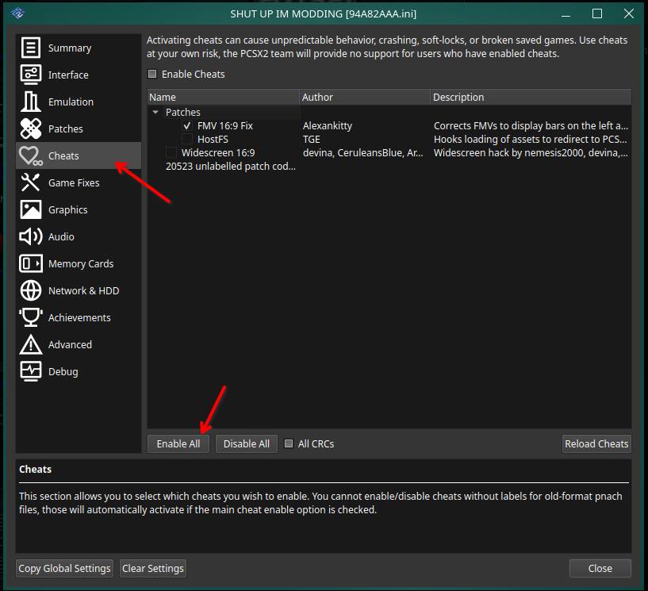Select the Interface settings icon
This screenshot has width=648, height=591.
click(31, 75)
